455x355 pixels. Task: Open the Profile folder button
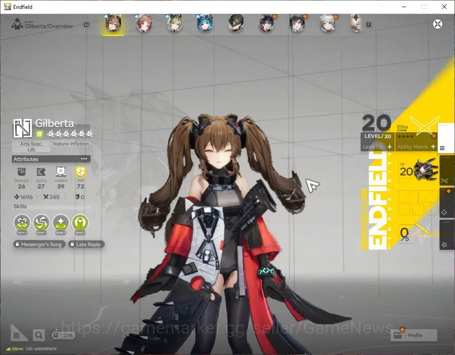tap(414, 335)
